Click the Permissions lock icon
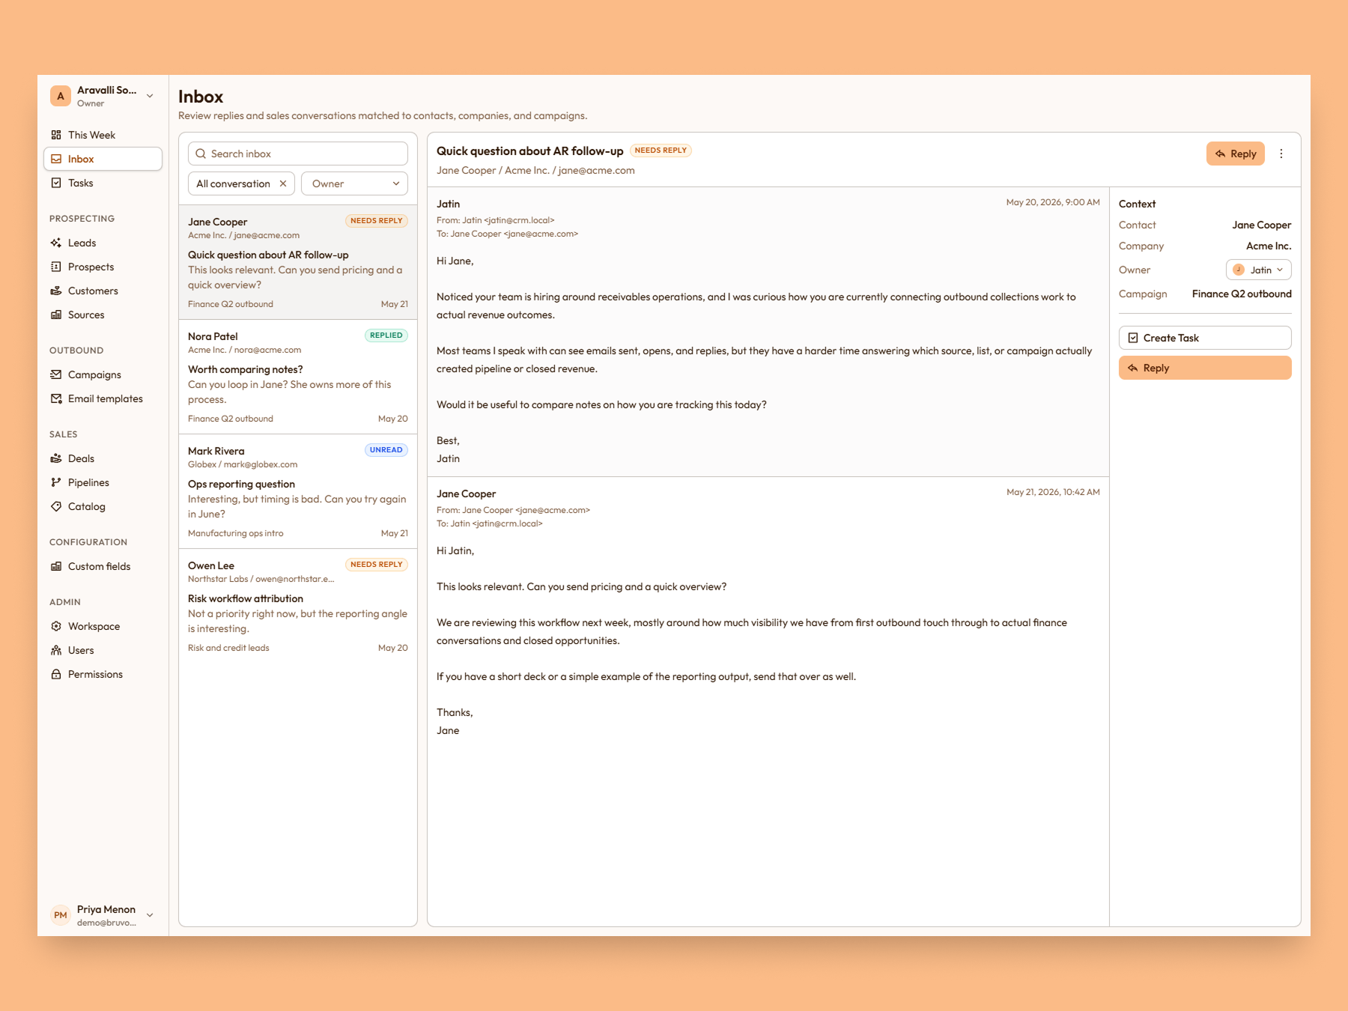1348x1011 pixels. click(x=56, y=674)
